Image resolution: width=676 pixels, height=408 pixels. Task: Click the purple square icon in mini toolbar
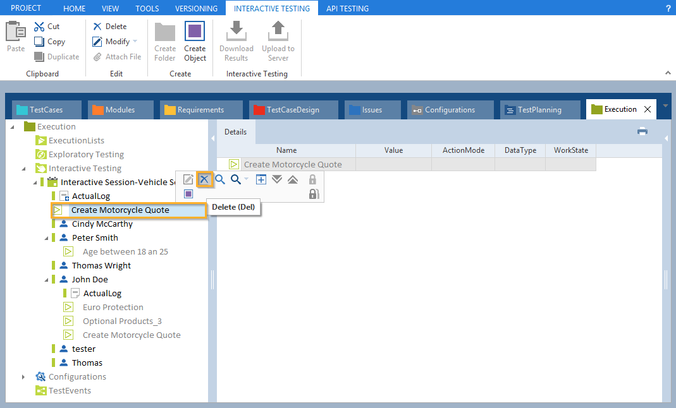[188, 194]
